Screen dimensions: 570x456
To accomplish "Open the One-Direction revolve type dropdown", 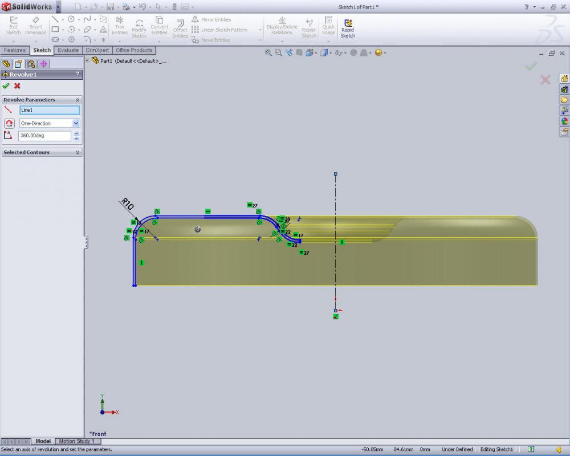I will point(76,123).
